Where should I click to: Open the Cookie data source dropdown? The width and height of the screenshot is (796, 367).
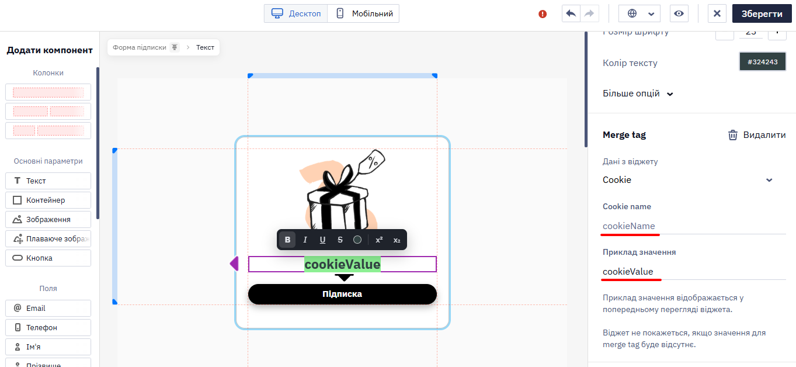pyautogui.click(x=688, y=180)
